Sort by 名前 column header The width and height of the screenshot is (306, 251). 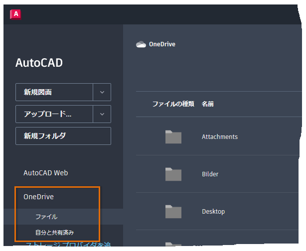[208, 104]
